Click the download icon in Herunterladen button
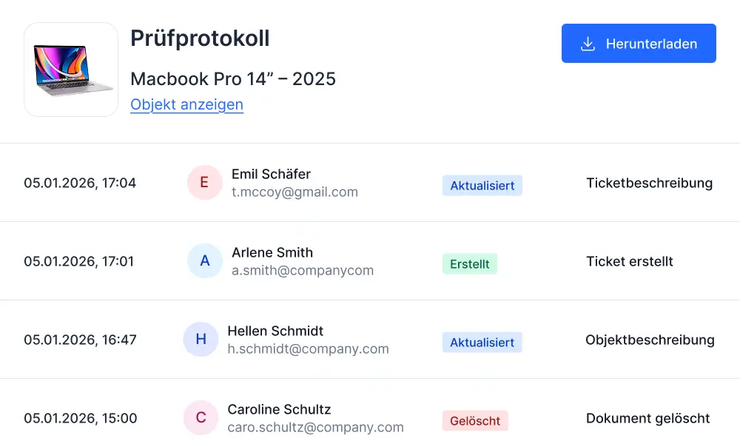Screen dimensions: 740x444 click(x=588, y=44)
